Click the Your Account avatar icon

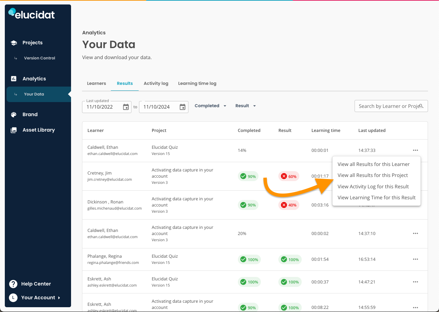[13, 298]
